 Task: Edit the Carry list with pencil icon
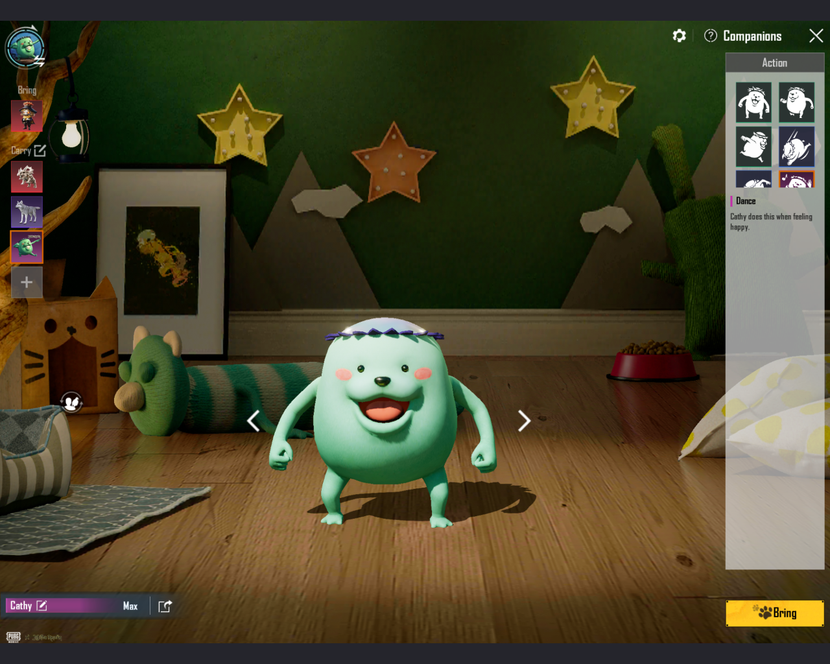click(x=40, y=150)
